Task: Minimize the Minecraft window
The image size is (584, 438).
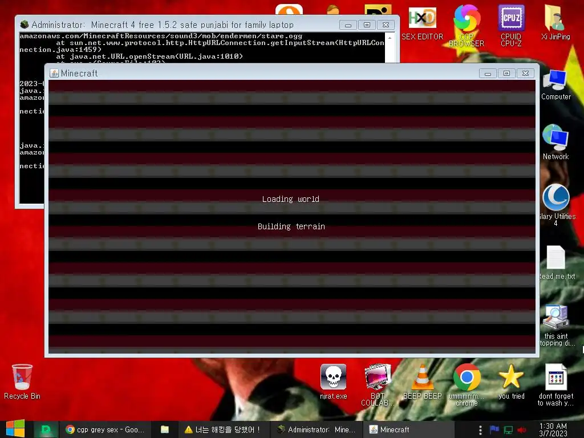Action: tap(488, 74)
